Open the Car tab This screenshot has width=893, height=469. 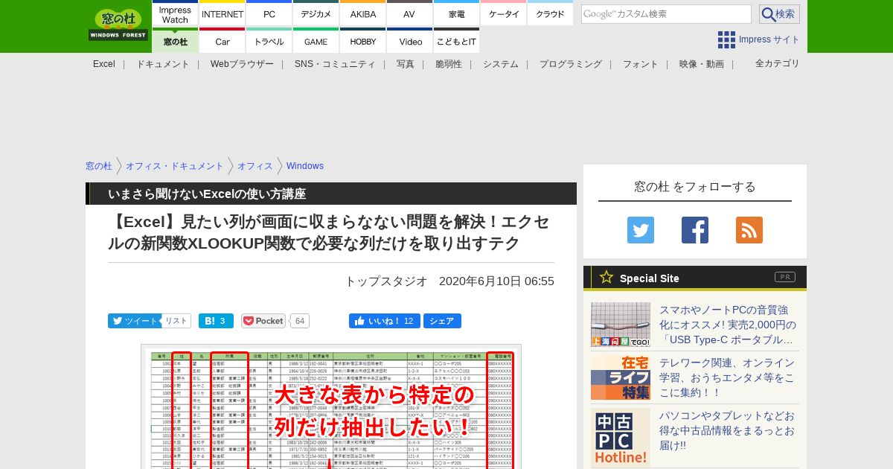(223, 41)
